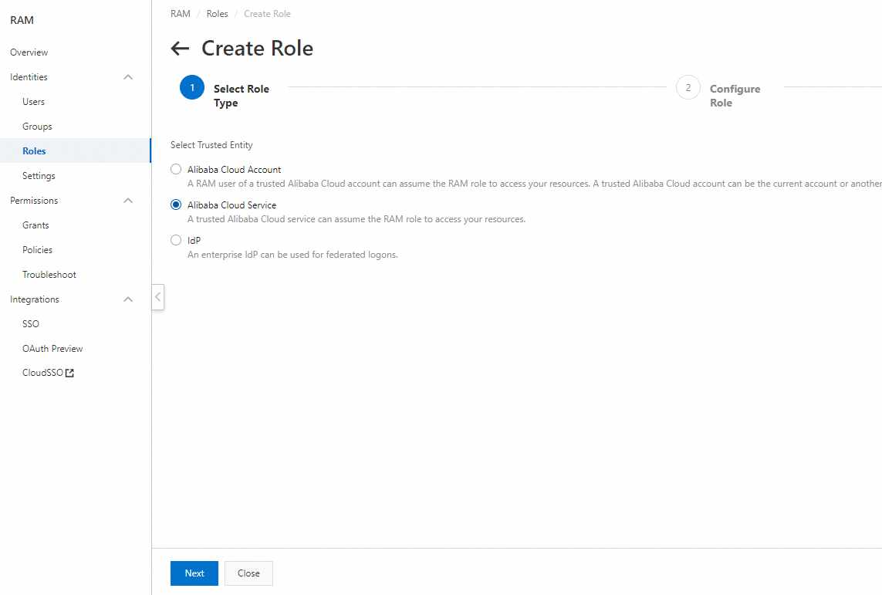Open the RAM breadcrumb link
The width and height of the screenshot is (882, 595).
tap(180, 13)
